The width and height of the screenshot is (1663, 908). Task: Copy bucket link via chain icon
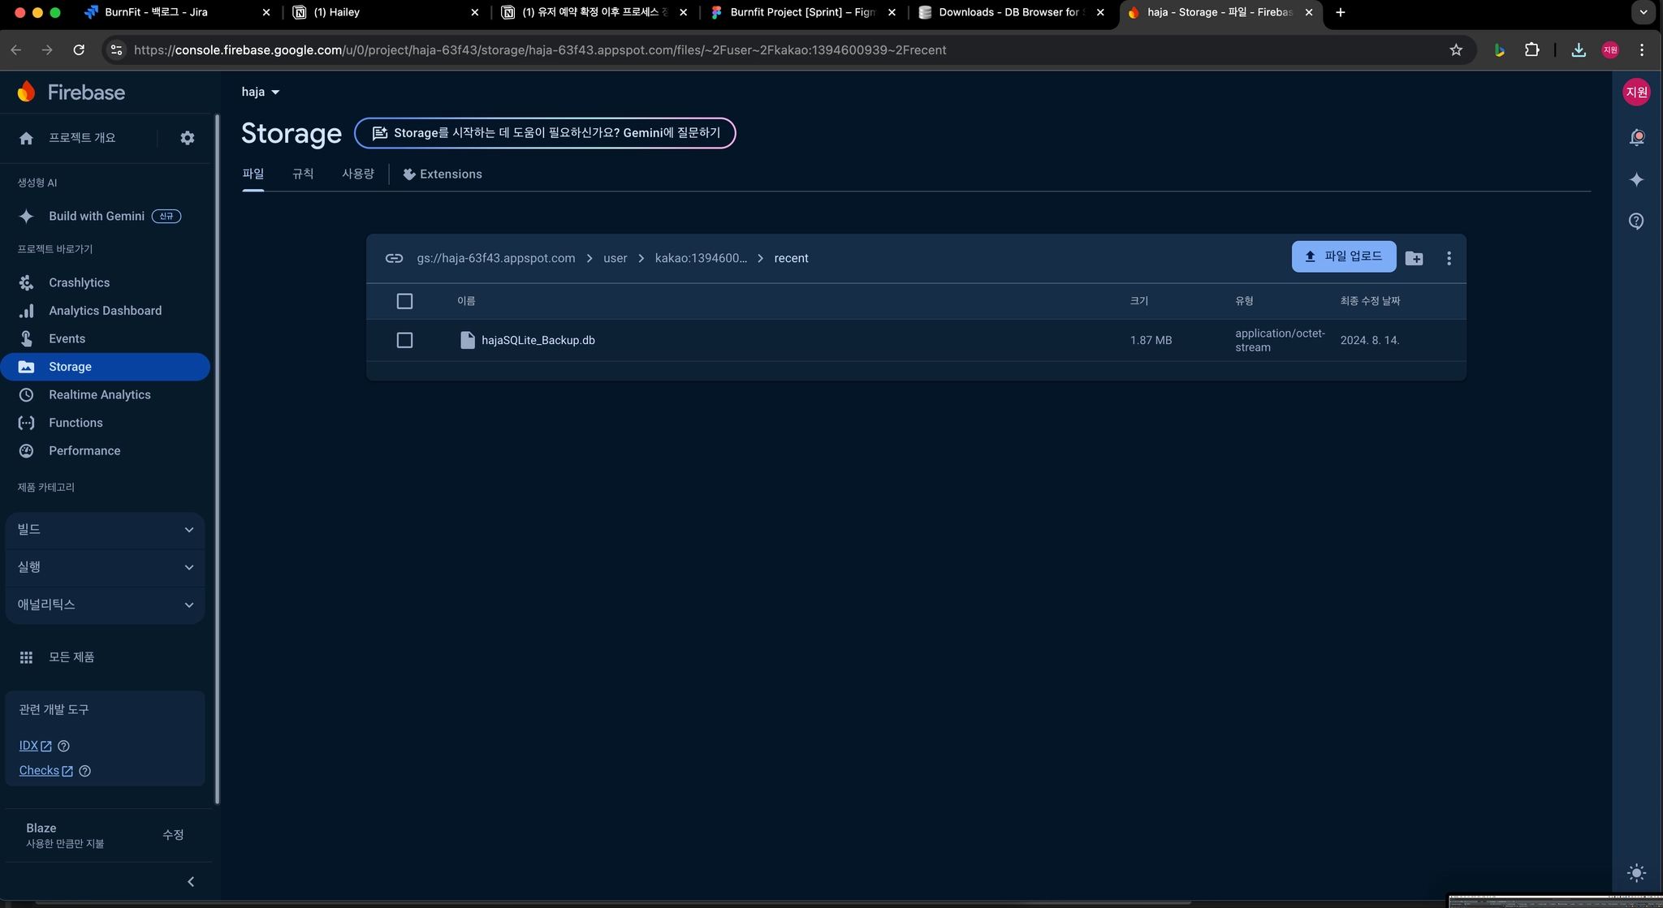[394, 258]
